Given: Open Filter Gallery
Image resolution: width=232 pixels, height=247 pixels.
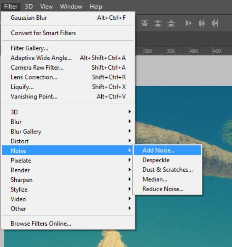Looking at the screenshot, I should point(68,48).
